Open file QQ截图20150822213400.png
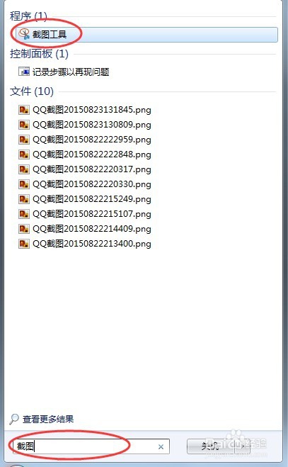Image resolution: width=288 pixels, height=467 pixels. click(x=85, y=244)
